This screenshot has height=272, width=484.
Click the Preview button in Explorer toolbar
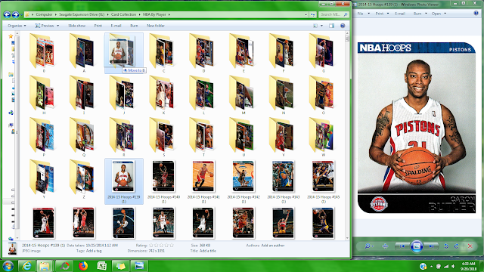(45, 26)
